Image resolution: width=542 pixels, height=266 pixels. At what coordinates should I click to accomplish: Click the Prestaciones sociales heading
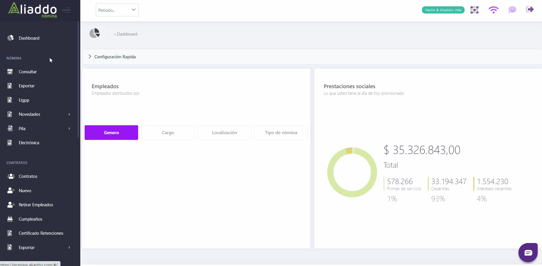(349, 86)
